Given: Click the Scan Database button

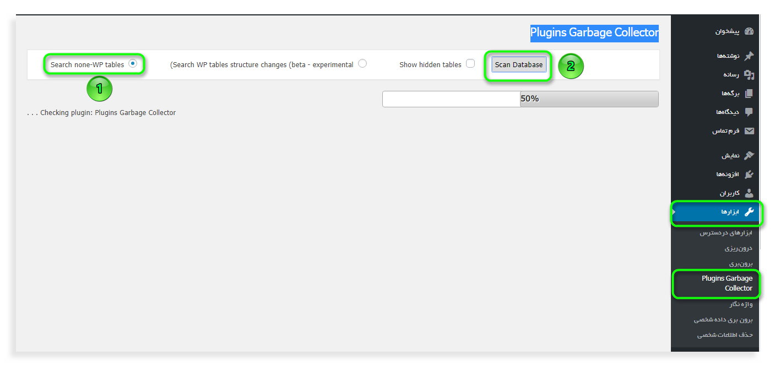Looking at the screenshot, I should 519,65.
